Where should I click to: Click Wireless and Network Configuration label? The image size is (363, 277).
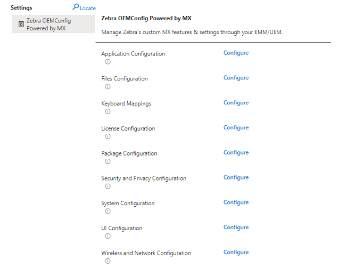(x=146, y=253)
